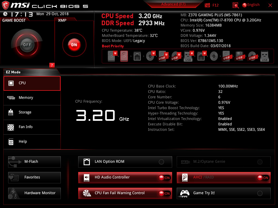
Task: Toggle the AHCI / RAID switch
Action: 263,178
